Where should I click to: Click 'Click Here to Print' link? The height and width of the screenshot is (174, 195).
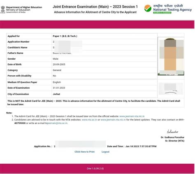84,152
